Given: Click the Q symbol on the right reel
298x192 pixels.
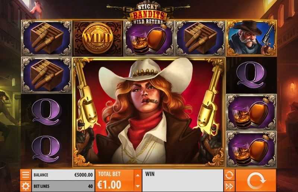Looking at the screenshot, I should point(251,76).
